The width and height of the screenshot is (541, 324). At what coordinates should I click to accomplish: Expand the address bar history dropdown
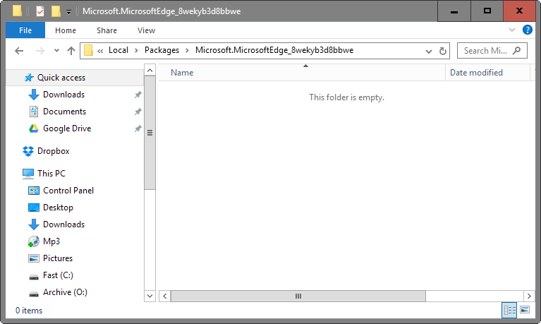[x=429, y=52]
